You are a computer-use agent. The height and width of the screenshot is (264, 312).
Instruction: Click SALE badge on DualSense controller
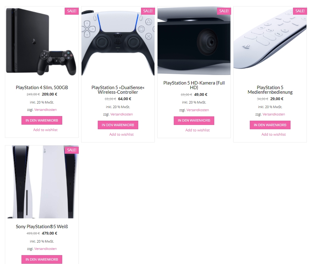(x=148, y=11)
